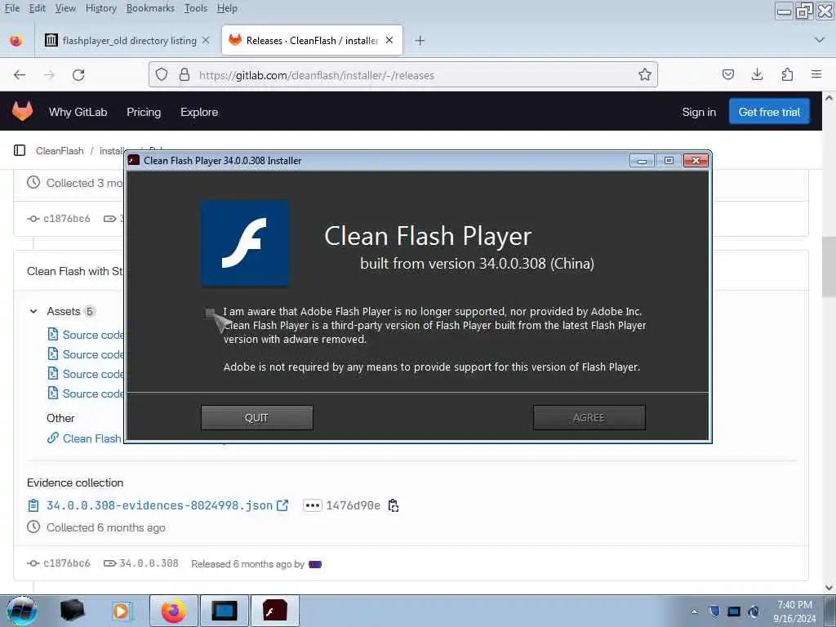The height and width of the screenshot is (627, 836).
Task: Toggle the GitLab sidebar panel icon
Action: pyautogui.click(x=20, y=150)
